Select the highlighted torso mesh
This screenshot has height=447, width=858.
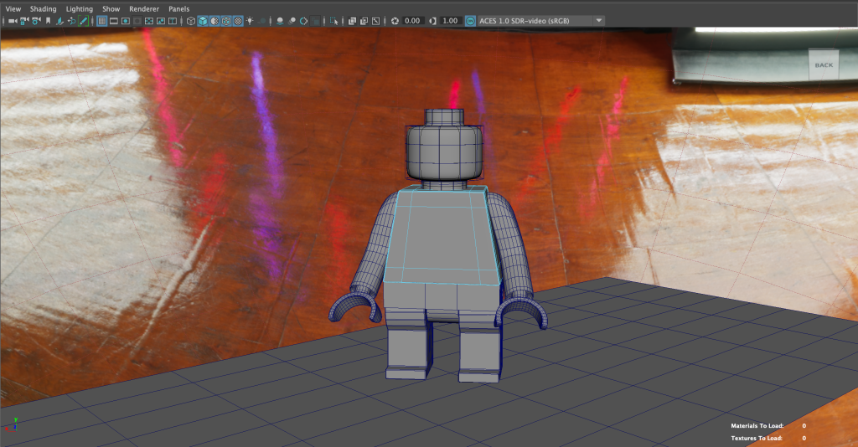[x=441, y=236]
